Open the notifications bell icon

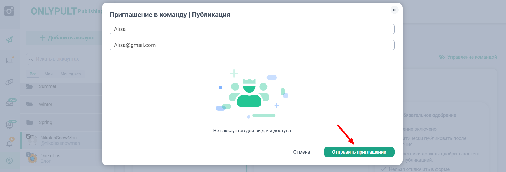9,144
